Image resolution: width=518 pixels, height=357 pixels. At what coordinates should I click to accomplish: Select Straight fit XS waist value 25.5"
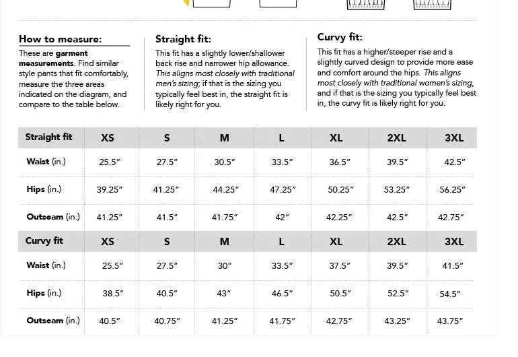coord(110,162)
